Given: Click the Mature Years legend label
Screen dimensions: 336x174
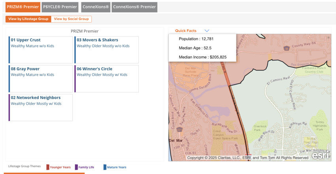Looking at the screenshot, I should click(117, 167).
